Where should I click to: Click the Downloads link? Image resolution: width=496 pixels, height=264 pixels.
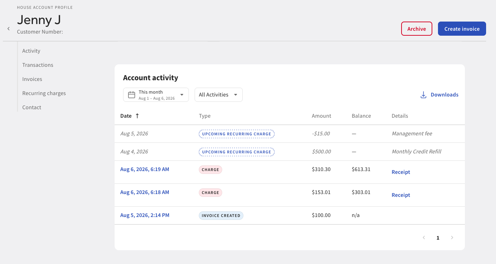pyautogui.click(x=444, y=95)
